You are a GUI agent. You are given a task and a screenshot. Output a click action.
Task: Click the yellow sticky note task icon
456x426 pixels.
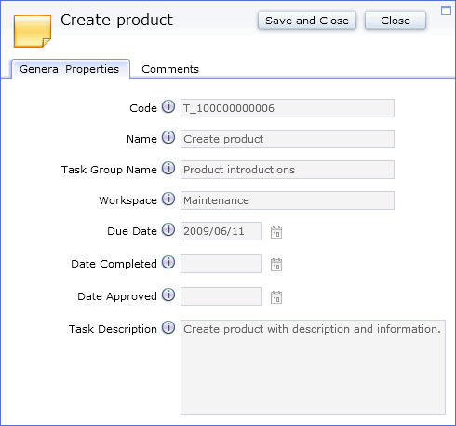click(x=33, y=31)
